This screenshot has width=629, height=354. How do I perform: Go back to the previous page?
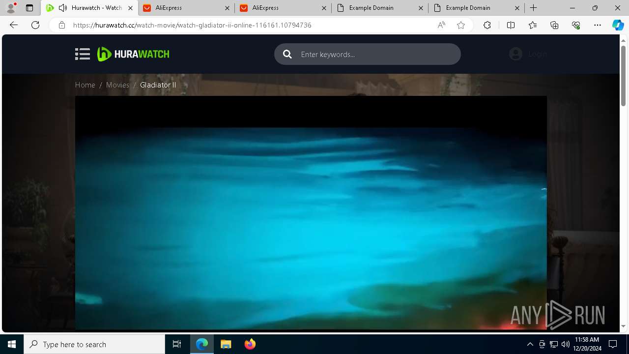[x=14, y=25]
